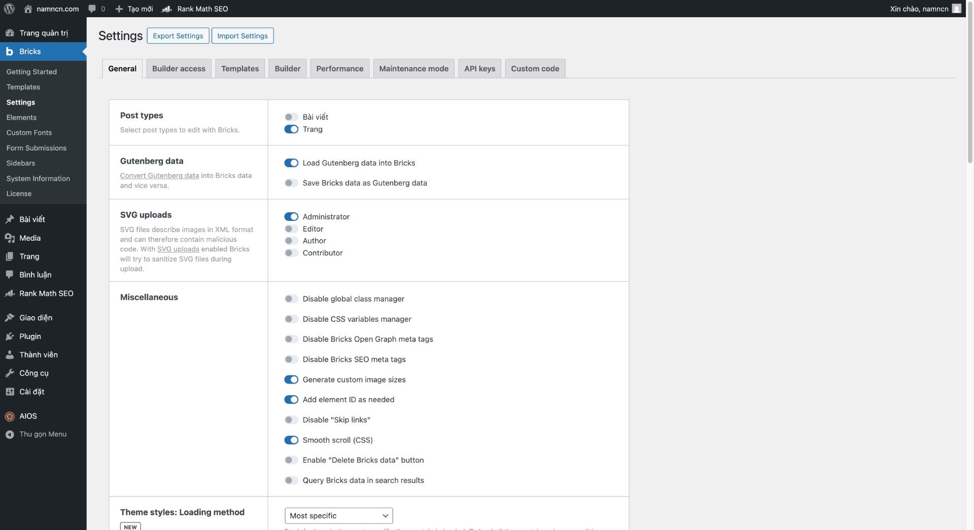This screenshot has width=974, height=530.
Task: Toggle SVG uploads for Administrator
Action: [x=291, y=216]
